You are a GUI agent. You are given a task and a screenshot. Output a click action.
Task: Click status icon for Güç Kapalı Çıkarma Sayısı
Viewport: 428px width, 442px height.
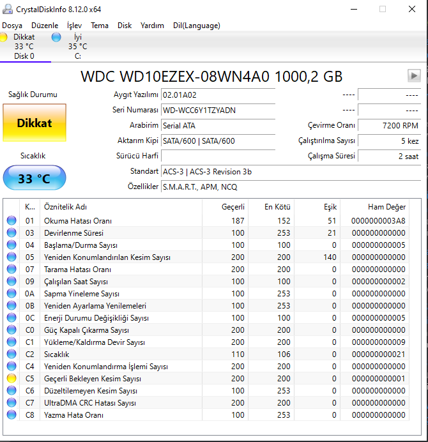(x=11, y=330)
